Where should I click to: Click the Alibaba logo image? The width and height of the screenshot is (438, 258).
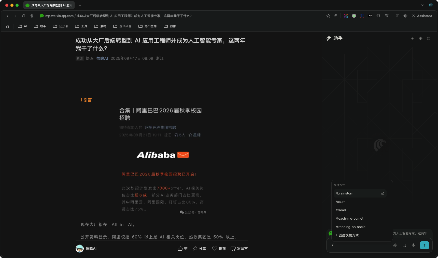click(x=163, y=155)
